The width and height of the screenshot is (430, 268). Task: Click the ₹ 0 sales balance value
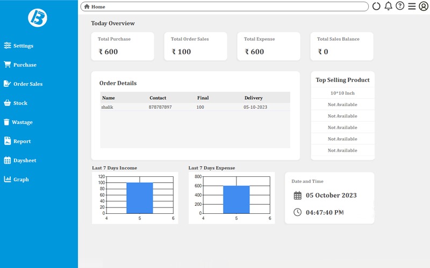point(323,51)
